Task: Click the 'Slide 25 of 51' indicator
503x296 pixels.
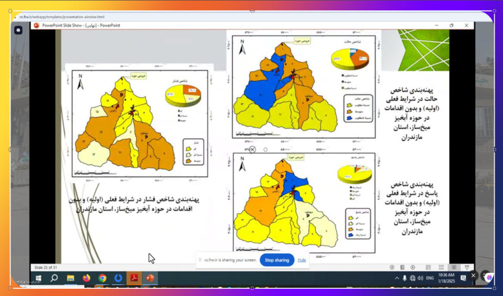Action: tap(46, 268)
